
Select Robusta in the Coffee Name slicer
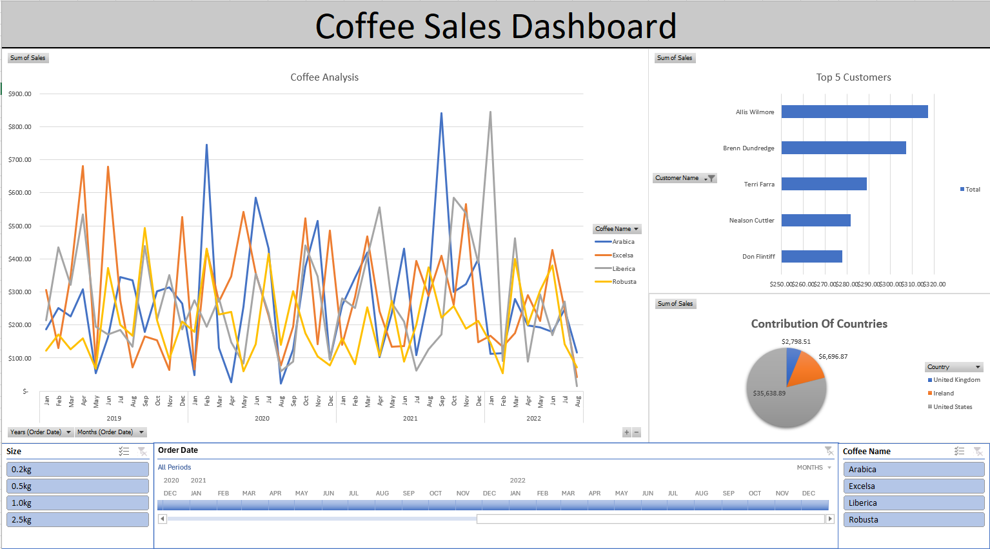click(913, 519)
